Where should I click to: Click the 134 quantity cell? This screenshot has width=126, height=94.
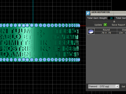click(120, 33)
